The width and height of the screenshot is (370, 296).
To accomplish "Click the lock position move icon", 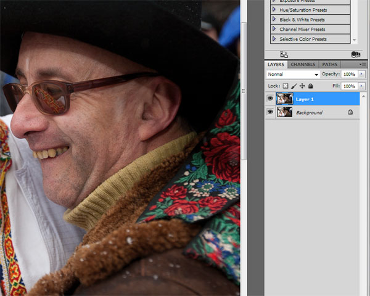I will tap(302, 86).
